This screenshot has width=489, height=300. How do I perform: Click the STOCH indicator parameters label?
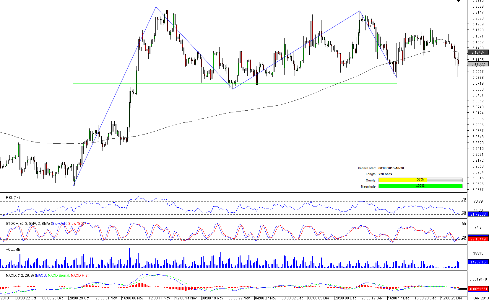(28, 224)
